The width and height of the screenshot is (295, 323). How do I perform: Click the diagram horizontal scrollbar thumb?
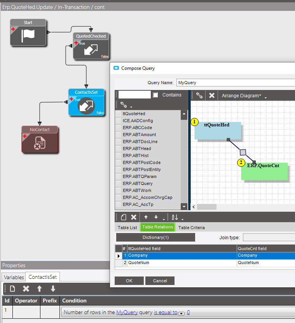tap(207, 207)
